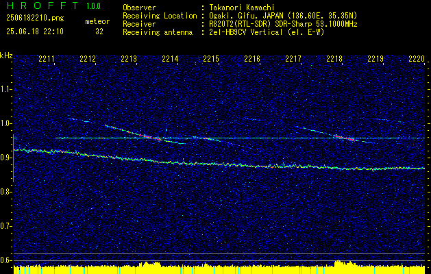
Task: Select the date stamp 25.06.18 22:10
Action: pyautogui.click(x=35, y=32)
